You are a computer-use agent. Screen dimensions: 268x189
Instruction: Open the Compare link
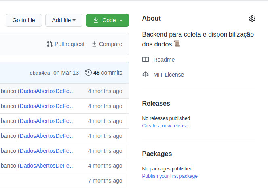click(110, 44)
